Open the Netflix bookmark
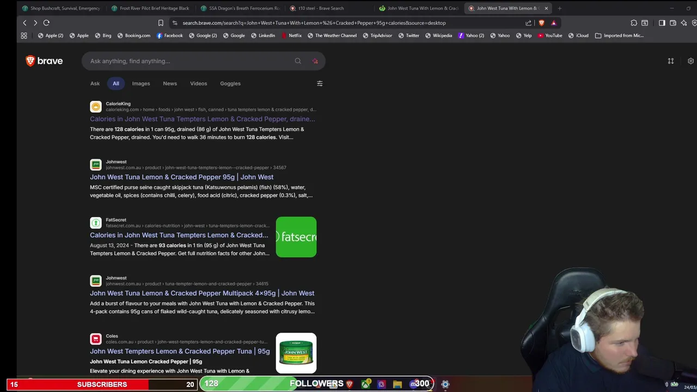Image resolution: width=697 pixels, height=392 pixels. coord(291,35)
